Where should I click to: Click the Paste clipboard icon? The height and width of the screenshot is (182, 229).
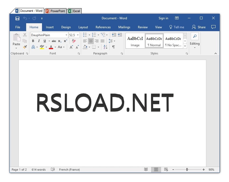[17, 37]
